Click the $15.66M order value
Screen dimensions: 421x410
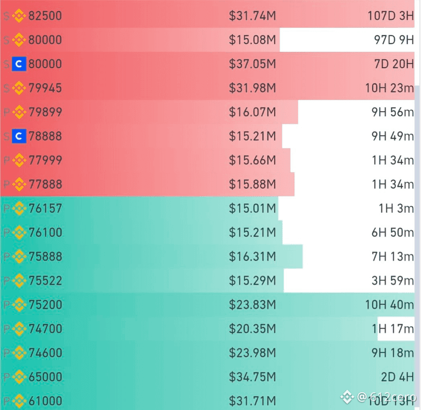(x=252, y=161)
